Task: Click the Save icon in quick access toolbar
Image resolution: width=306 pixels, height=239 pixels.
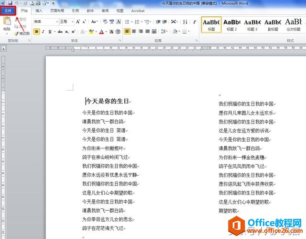Action: point(10,3)
